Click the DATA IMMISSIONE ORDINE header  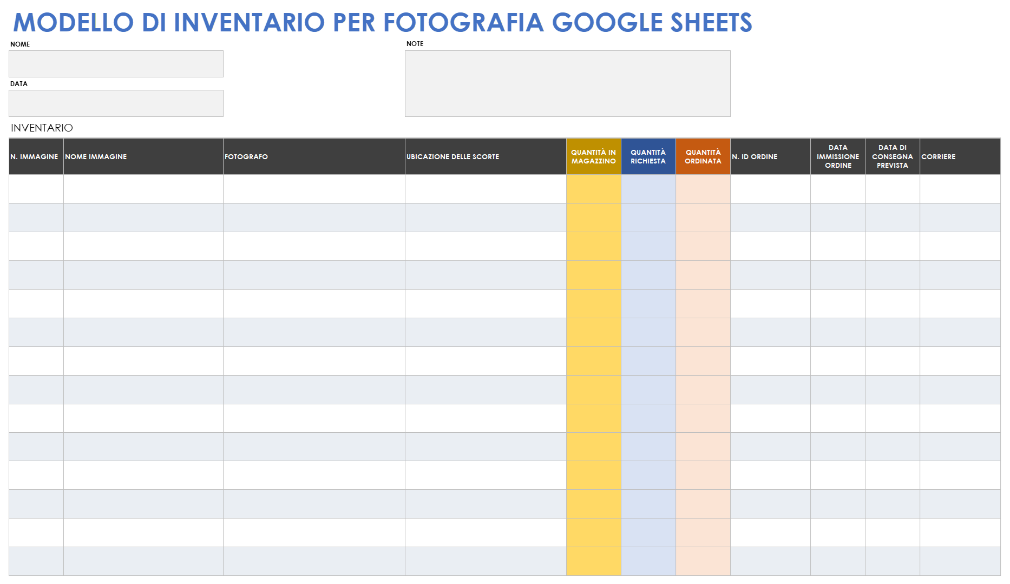(838, 156)
